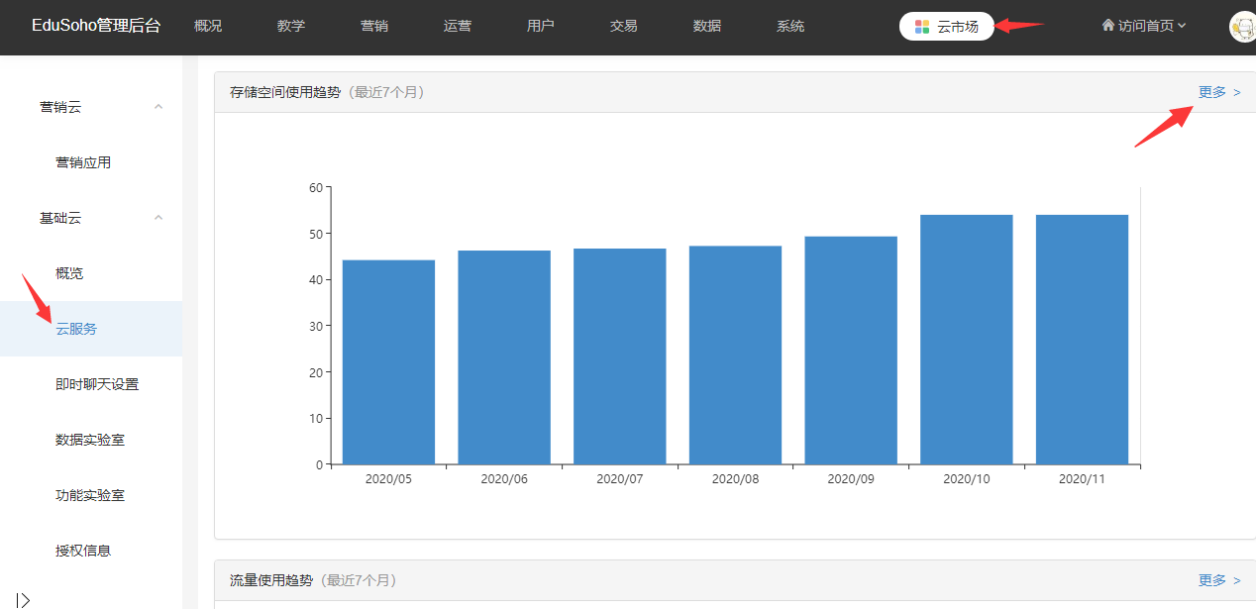Screen dimensions: 1256x609
Task: Click 更多 link for 流量使用趋势
Action: coord(1218,580)
